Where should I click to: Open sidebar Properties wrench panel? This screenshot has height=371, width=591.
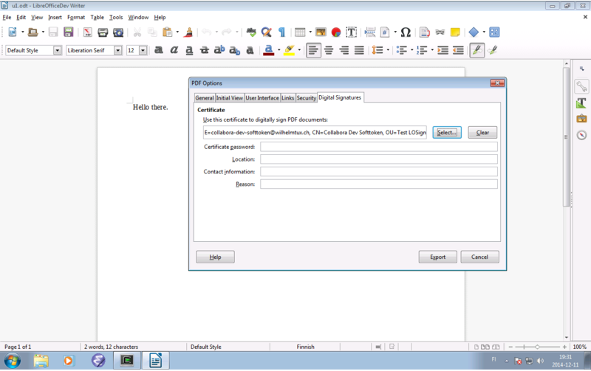point(581,86)
